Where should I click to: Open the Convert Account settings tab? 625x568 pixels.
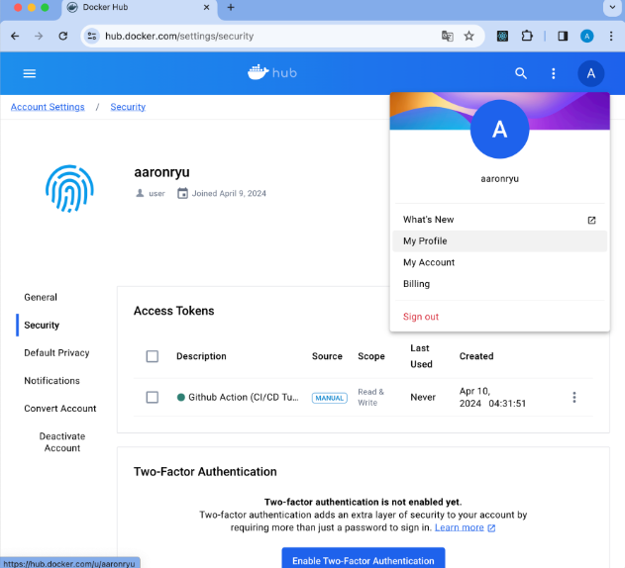click(x=60, y=409)
